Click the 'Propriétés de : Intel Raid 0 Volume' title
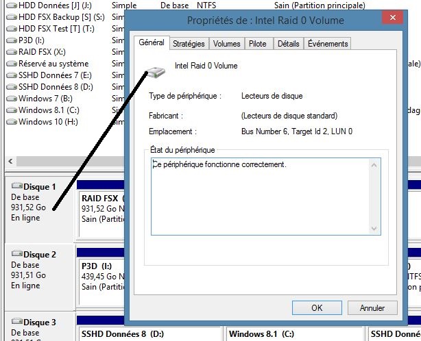The width and height of the screenshot is (421, 341). point(265,21)
